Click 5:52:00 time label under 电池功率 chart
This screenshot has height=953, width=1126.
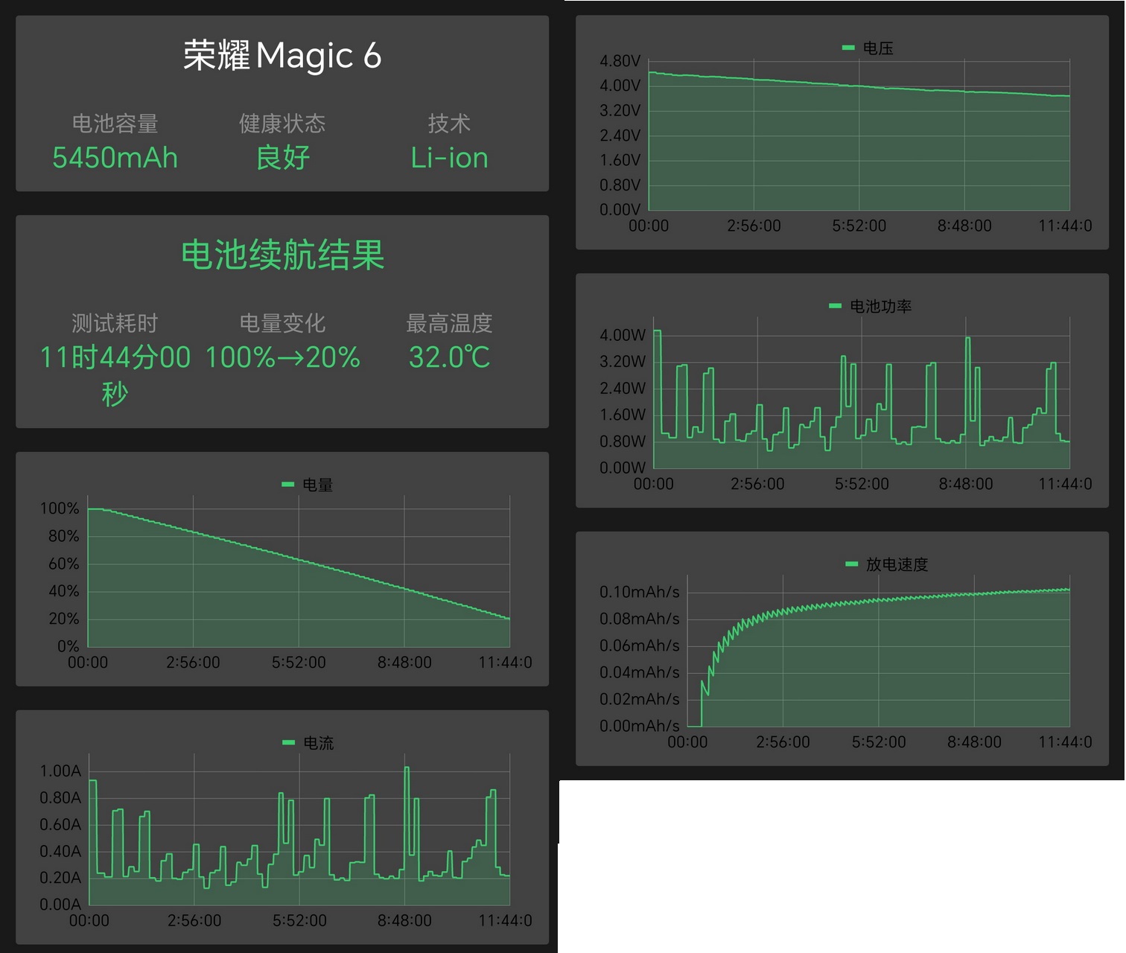(862, 484)
